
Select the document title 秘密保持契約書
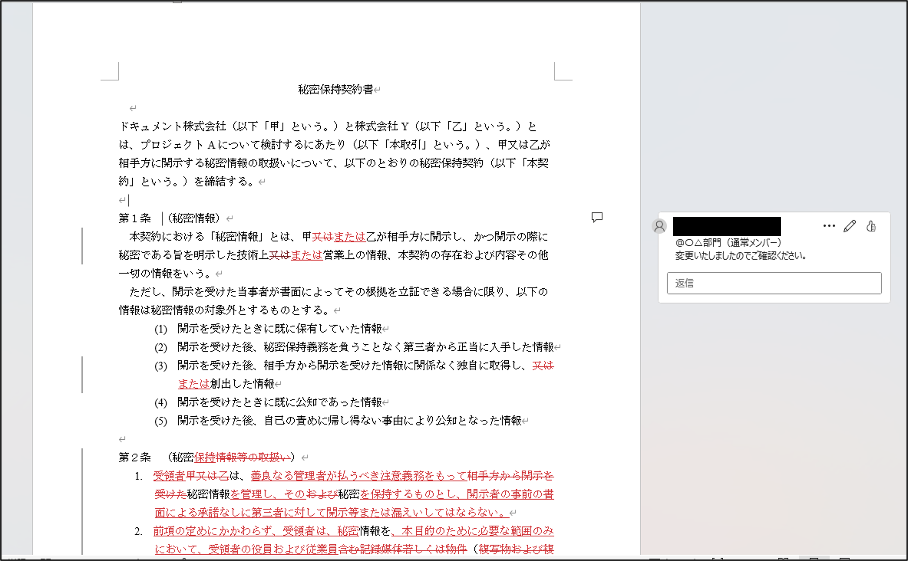click(x=337, y=88)
